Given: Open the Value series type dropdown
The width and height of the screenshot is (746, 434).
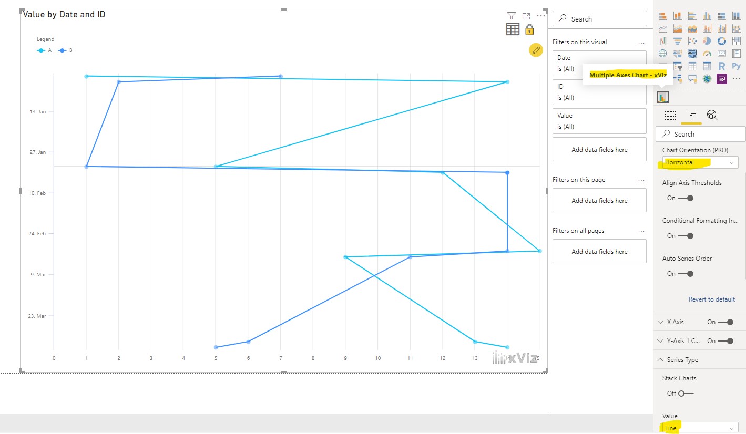Looking at the screenshot, I should [x=700, y=428].
